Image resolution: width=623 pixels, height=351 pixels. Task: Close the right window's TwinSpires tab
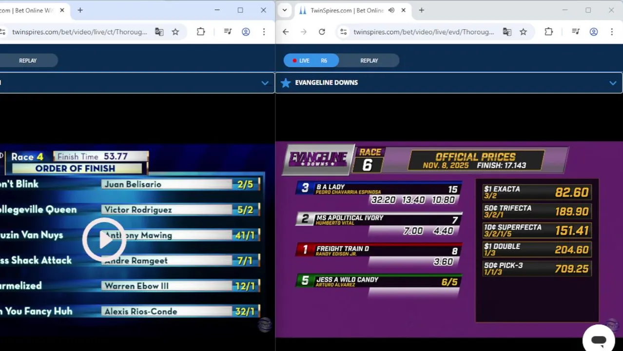pos(403,10)
